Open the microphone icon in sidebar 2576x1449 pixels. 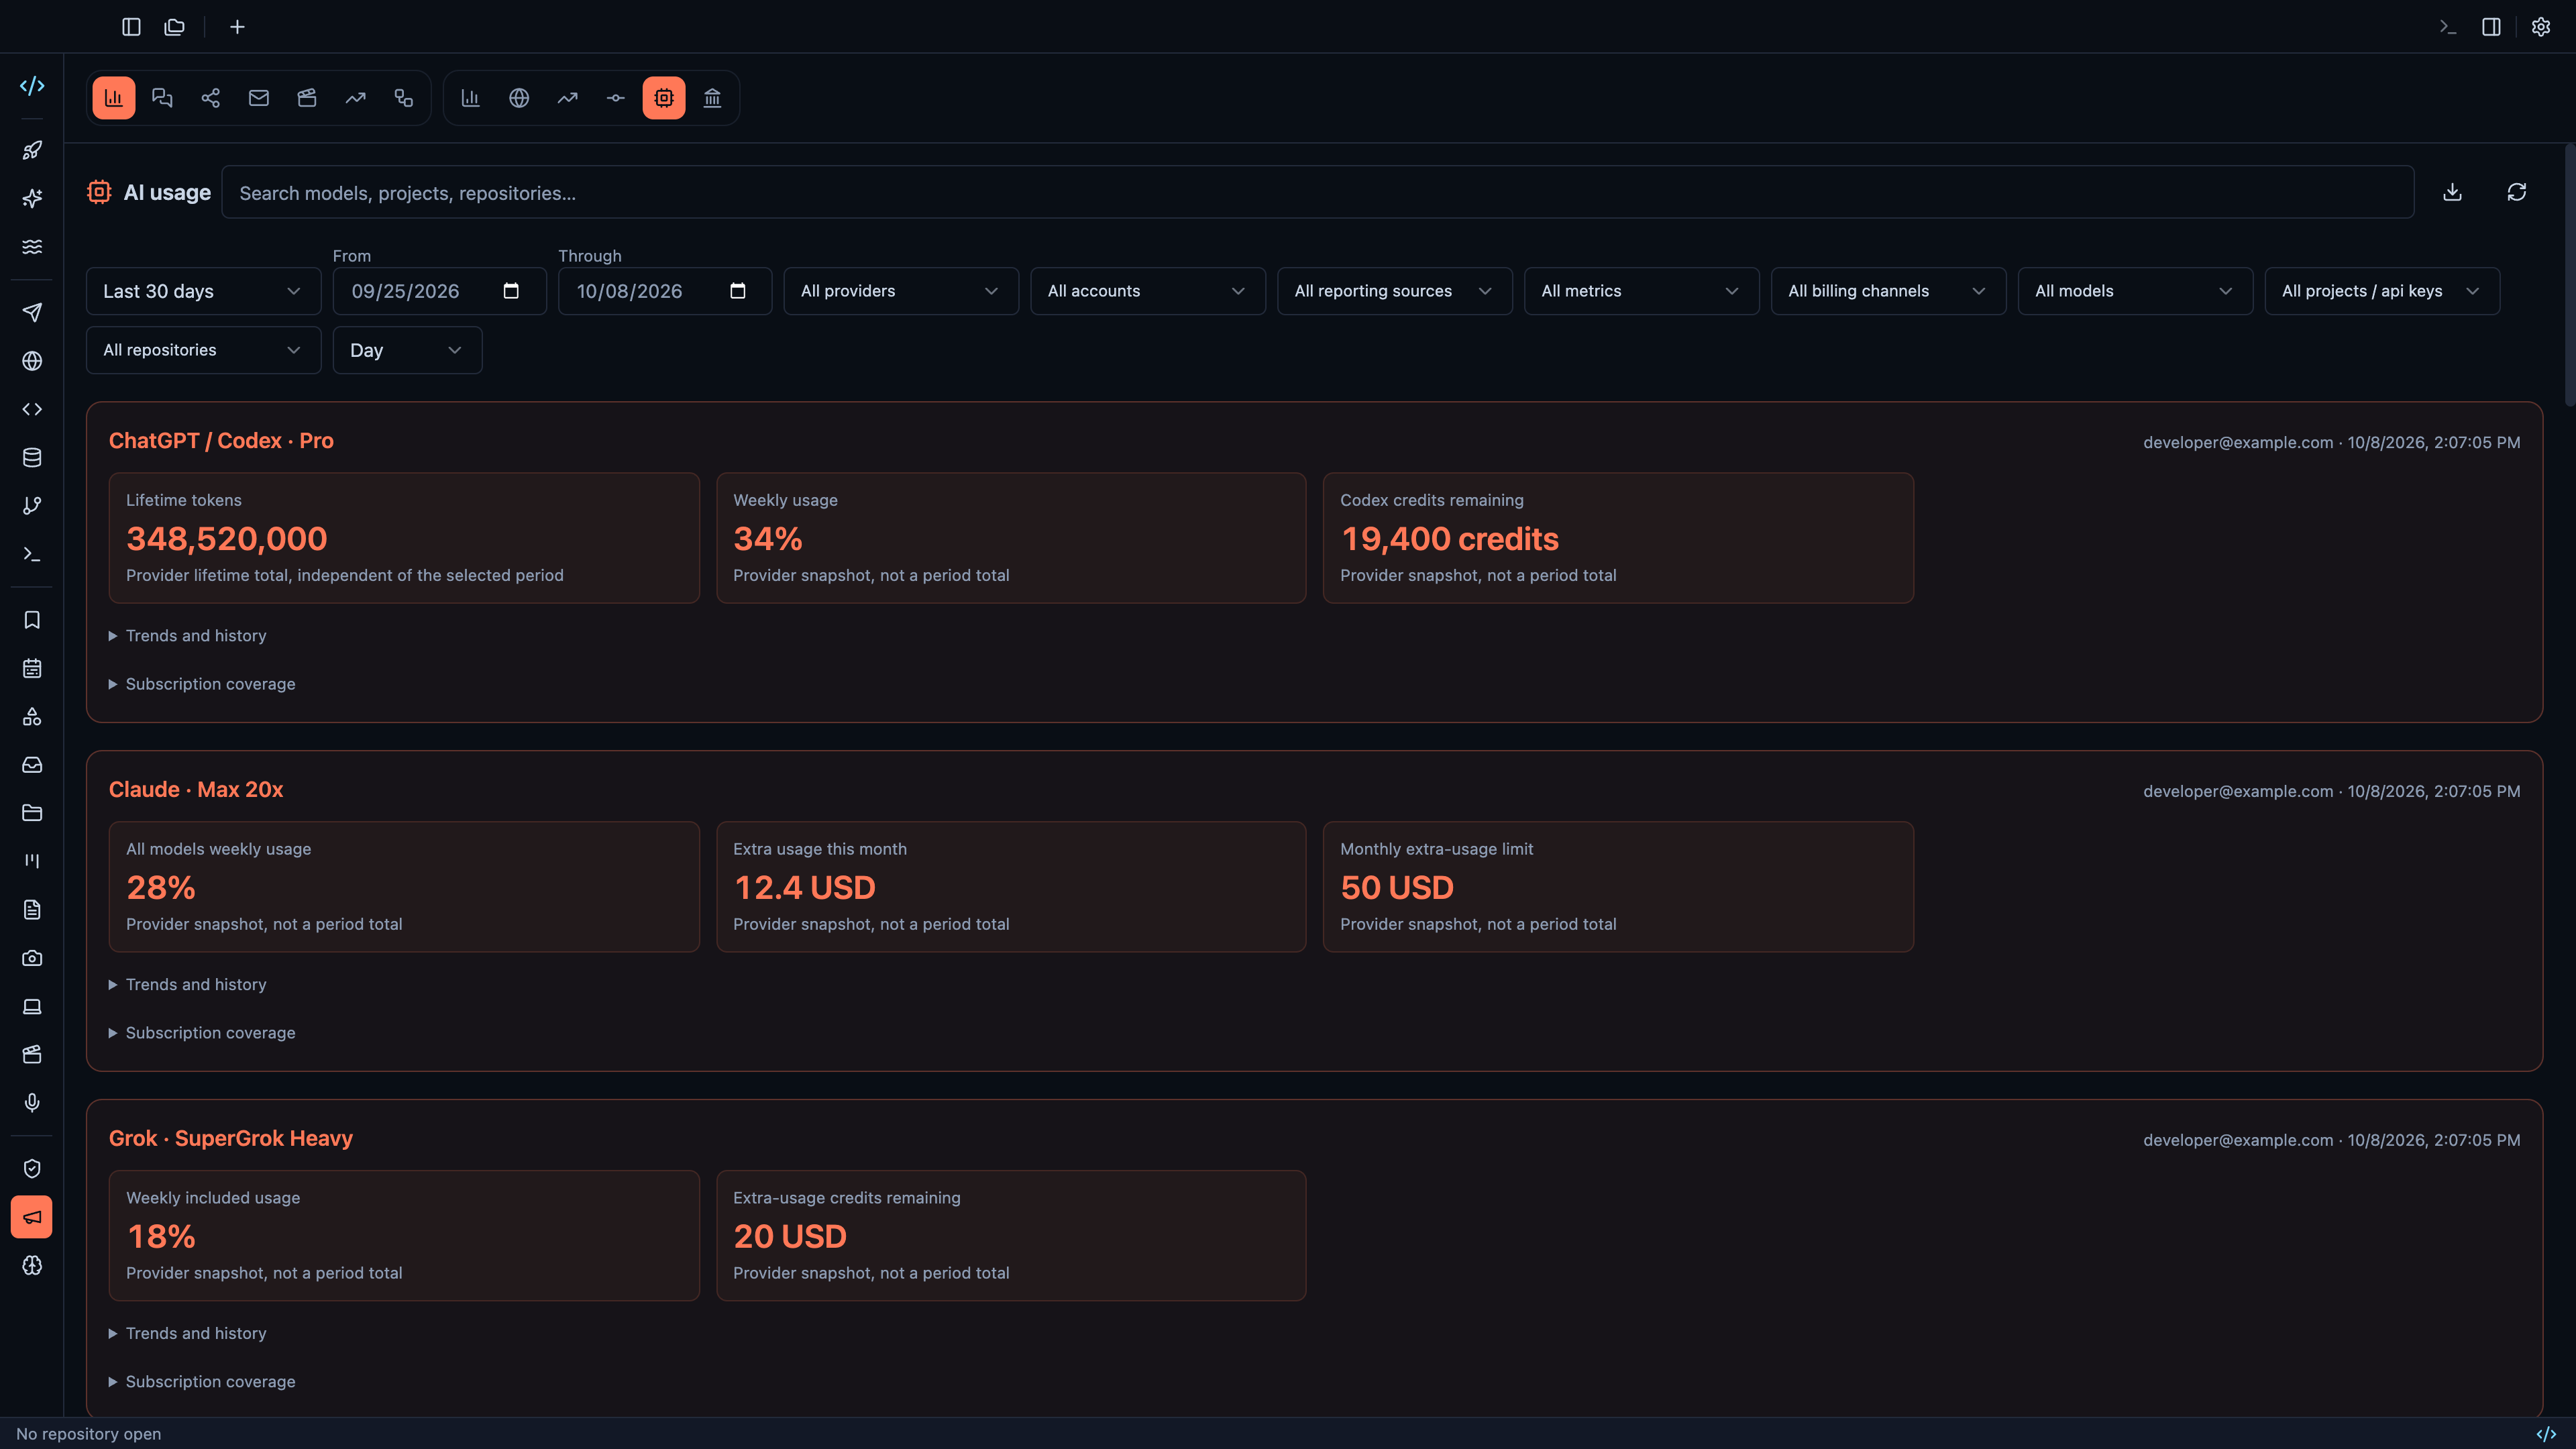tap(32, 1103)
